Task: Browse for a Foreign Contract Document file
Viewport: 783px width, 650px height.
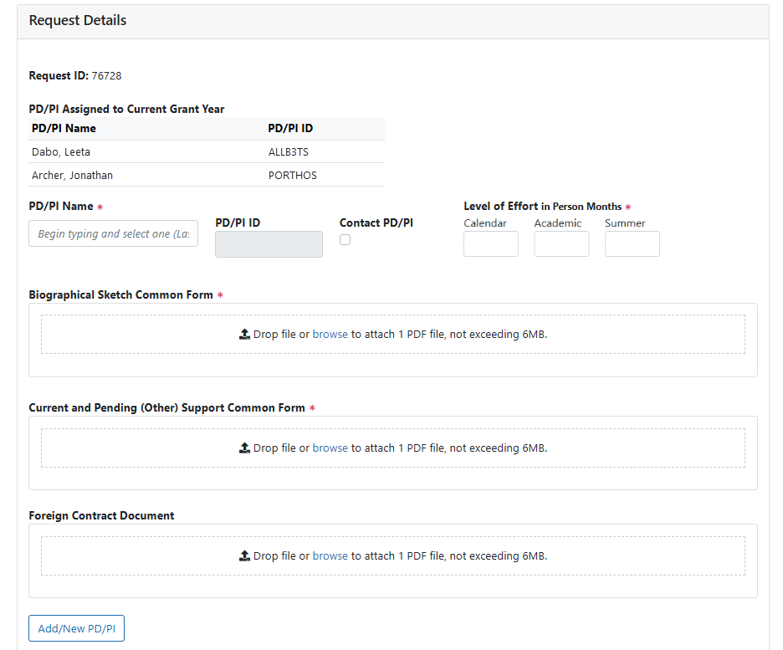Action: 330,555
